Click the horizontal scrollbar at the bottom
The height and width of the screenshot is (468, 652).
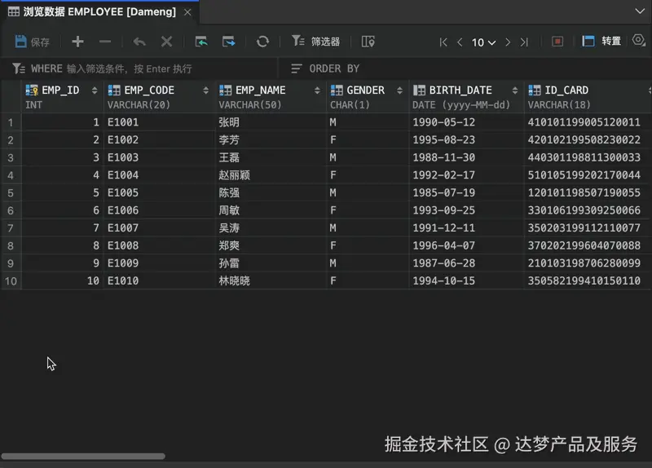(83, 457)
